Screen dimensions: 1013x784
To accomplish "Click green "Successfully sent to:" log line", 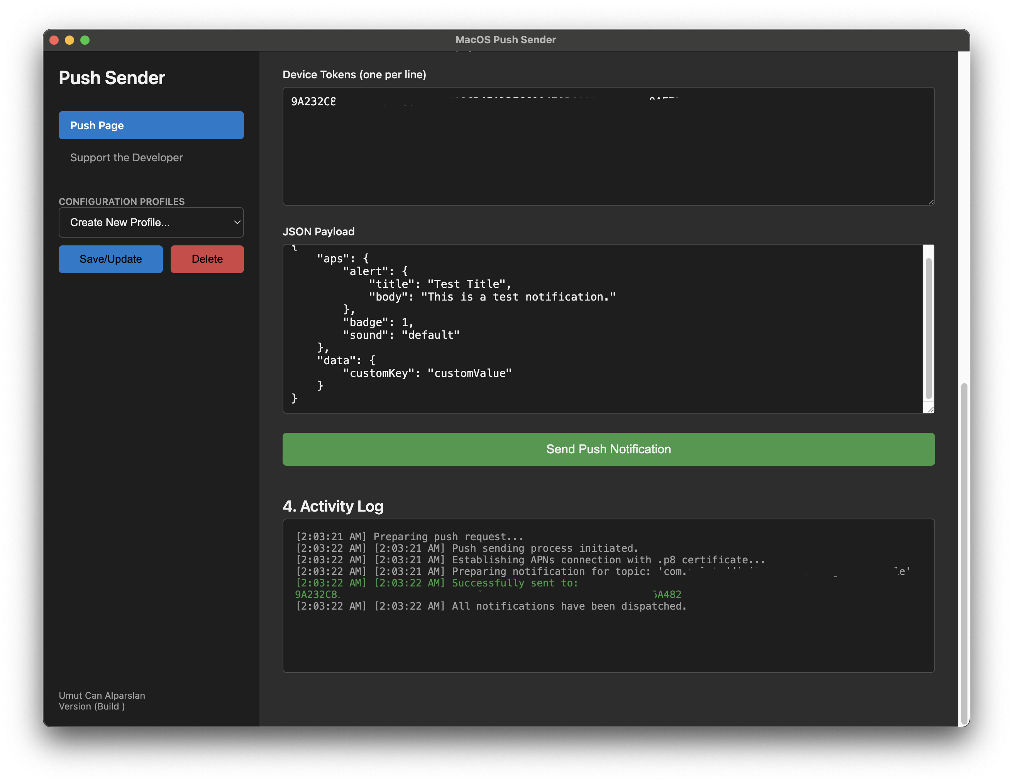I will click(x=437, y=583).
